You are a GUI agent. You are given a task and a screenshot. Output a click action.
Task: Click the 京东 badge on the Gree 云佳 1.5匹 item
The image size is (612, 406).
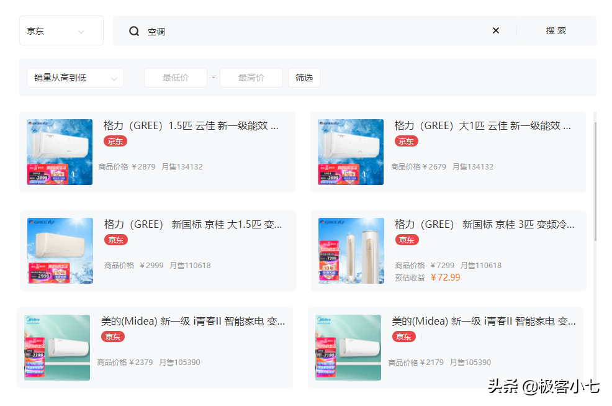tap(115, 142)
